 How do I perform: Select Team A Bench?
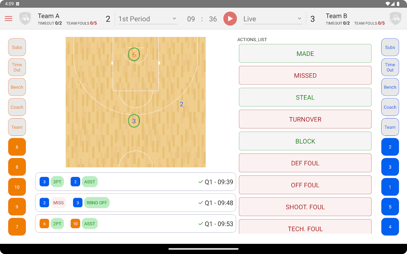pyautogui.click(x=17, y=87)
